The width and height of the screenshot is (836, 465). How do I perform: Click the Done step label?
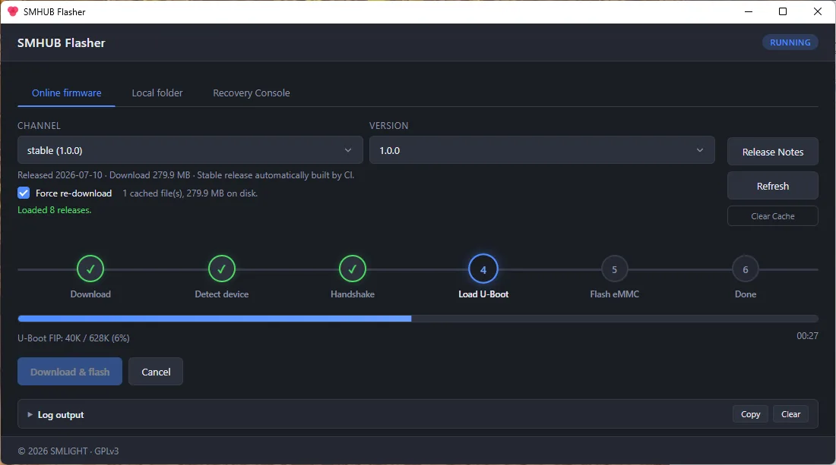point(746,294)
